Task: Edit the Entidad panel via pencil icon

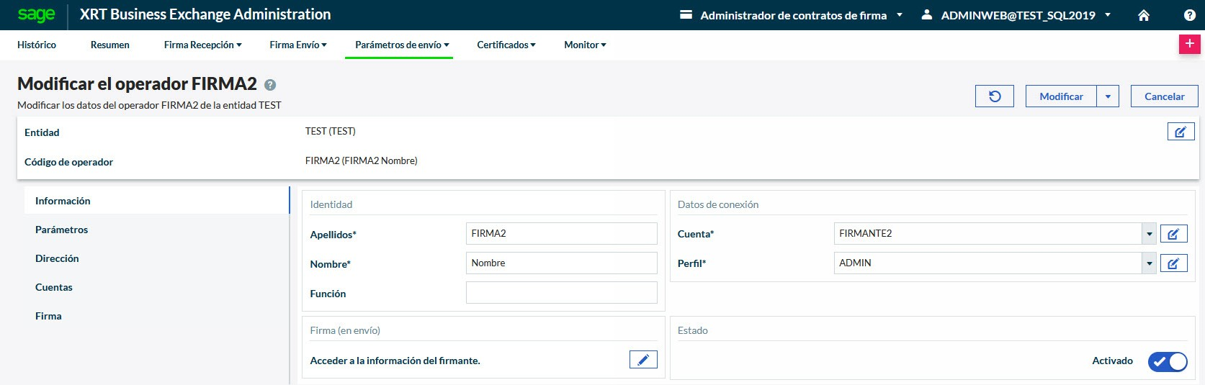Action: click(x=1181, y=132)
